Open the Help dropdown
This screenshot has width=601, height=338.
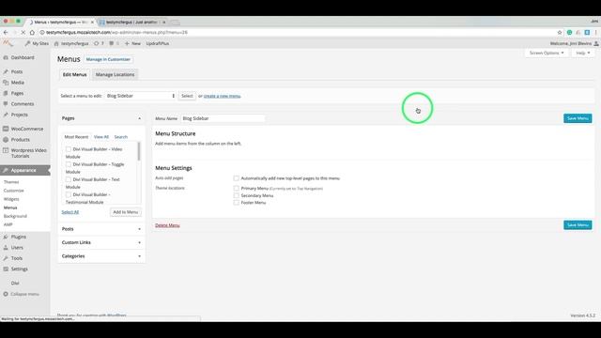pyautogui.click(x=583, y=53)
